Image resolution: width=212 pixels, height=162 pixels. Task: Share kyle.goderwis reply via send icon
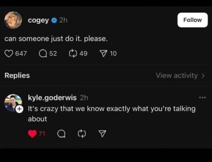tap(103, 134)
